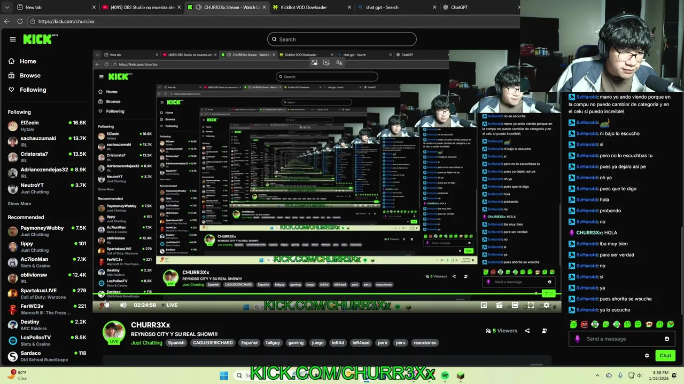This screenshot has height=384, width=684.
Task: Open Windows Start menu
Action: coord(224,375)
